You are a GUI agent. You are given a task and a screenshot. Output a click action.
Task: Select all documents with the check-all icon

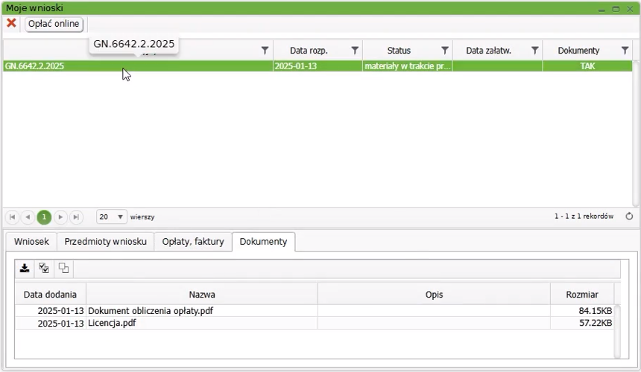(x=44, y=269)
